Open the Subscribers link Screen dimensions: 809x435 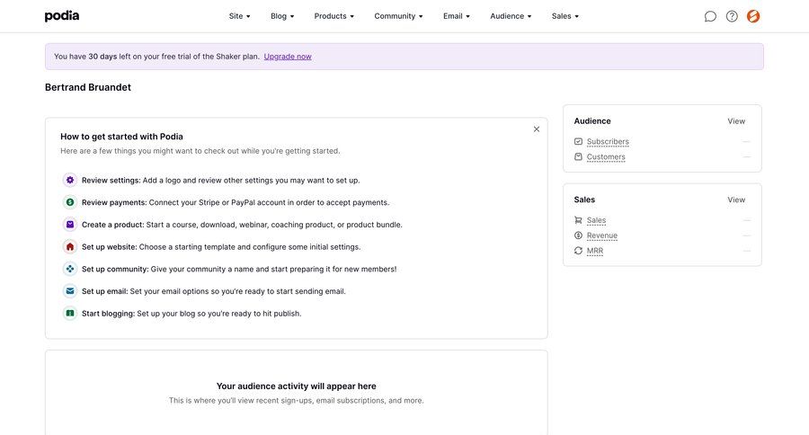coord(608,141)
